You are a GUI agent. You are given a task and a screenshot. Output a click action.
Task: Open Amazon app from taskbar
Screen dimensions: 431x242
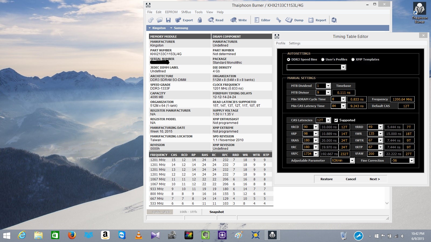(x=105, y=235)
